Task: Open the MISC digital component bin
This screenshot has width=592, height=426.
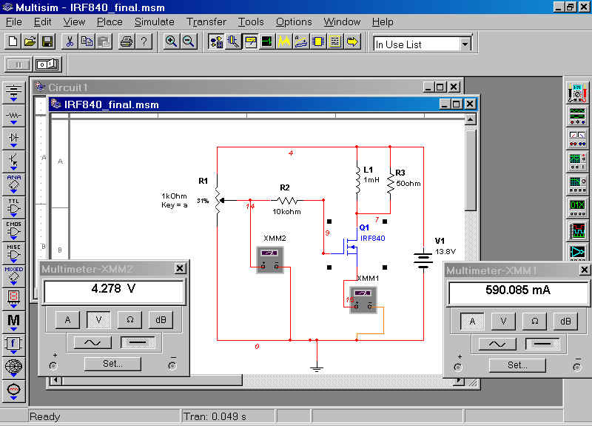Action: [x=14, y=253]
